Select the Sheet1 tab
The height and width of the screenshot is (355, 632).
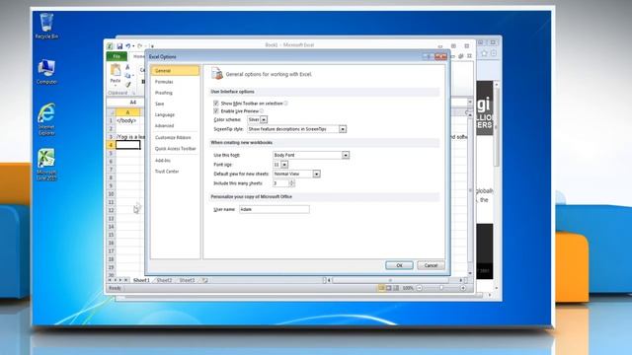[141, 280]
